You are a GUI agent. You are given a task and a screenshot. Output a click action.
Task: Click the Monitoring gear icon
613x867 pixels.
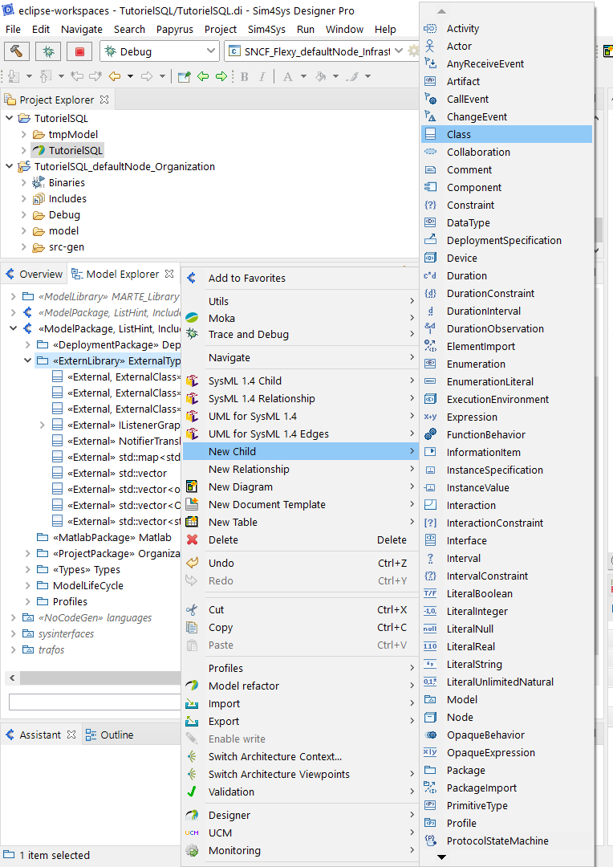(192, 850)
